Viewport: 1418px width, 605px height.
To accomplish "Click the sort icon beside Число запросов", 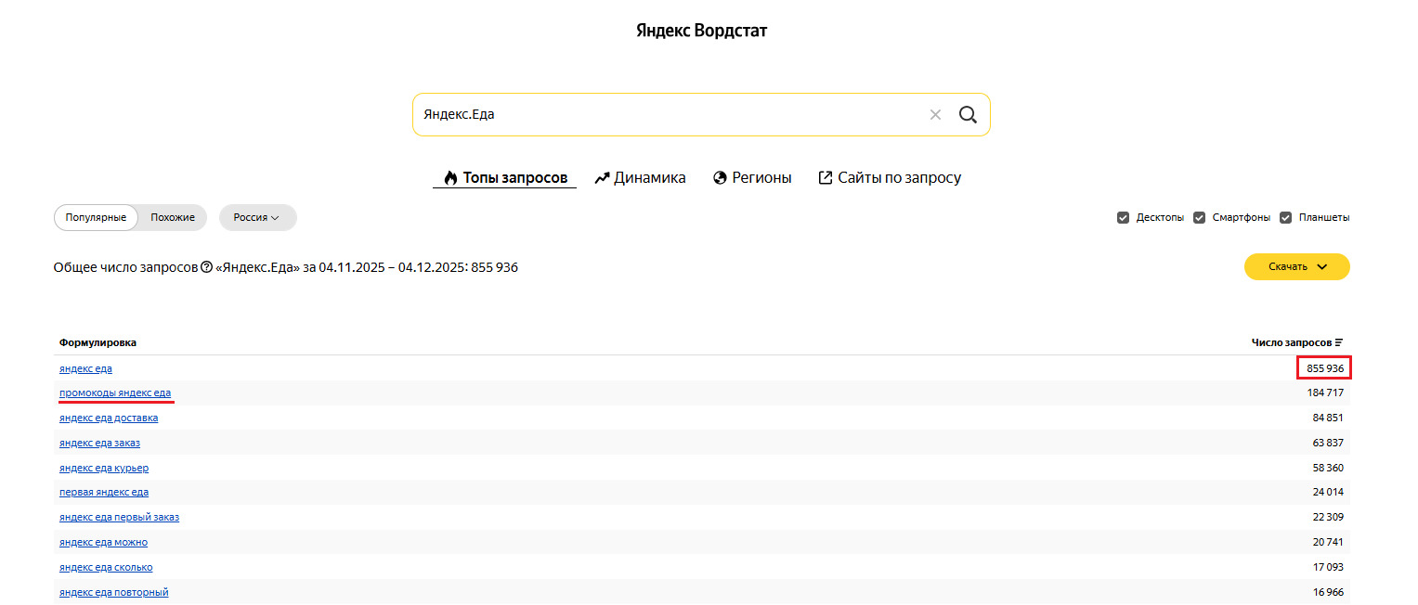I will coord(1339,342).
